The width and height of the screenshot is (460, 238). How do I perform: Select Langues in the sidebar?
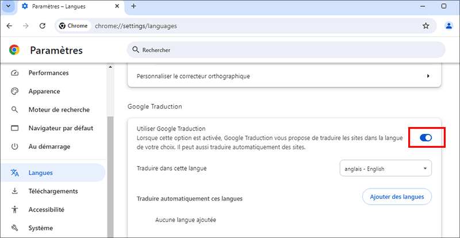[53, 172]
